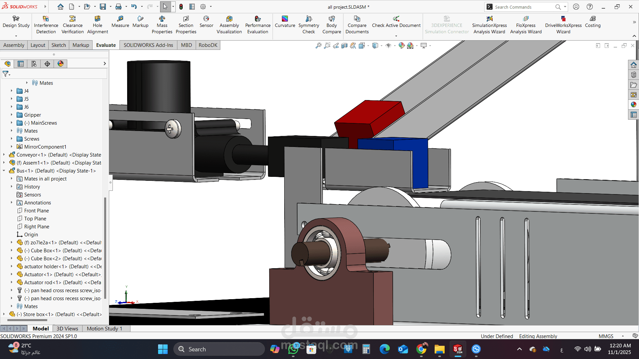
Task: Click the Windows taskbar Search box
Action: 219,349
